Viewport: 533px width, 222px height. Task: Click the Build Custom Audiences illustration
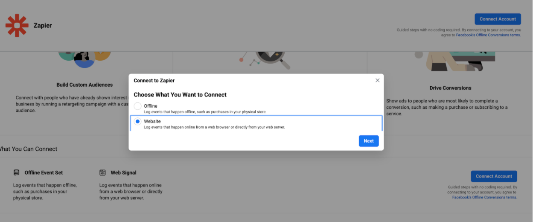84,59
